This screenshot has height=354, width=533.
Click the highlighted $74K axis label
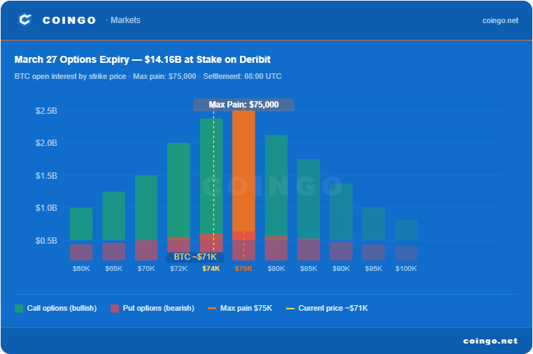[211, 269]
